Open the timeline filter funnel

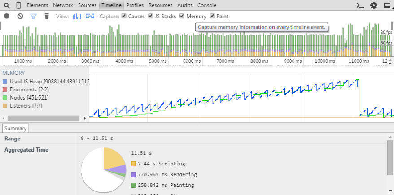coord(33,16)
